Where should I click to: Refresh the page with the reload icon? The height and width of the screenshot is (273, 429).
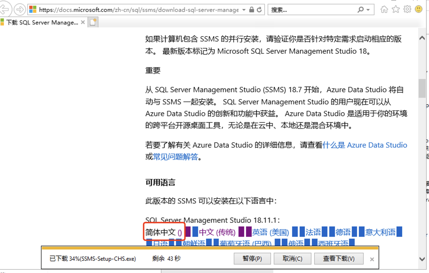(260, 10)
